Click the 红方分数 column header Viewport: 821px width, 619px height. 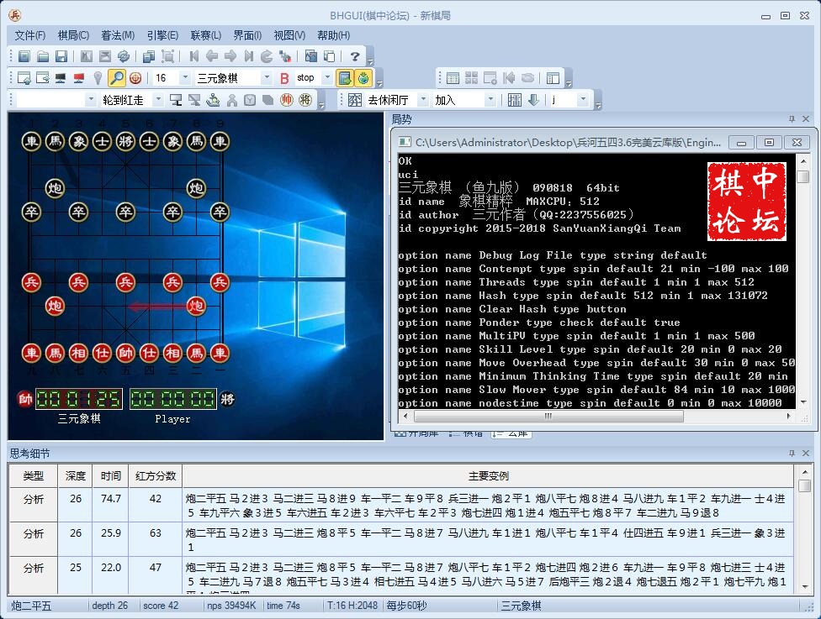[x=156, y=475]
